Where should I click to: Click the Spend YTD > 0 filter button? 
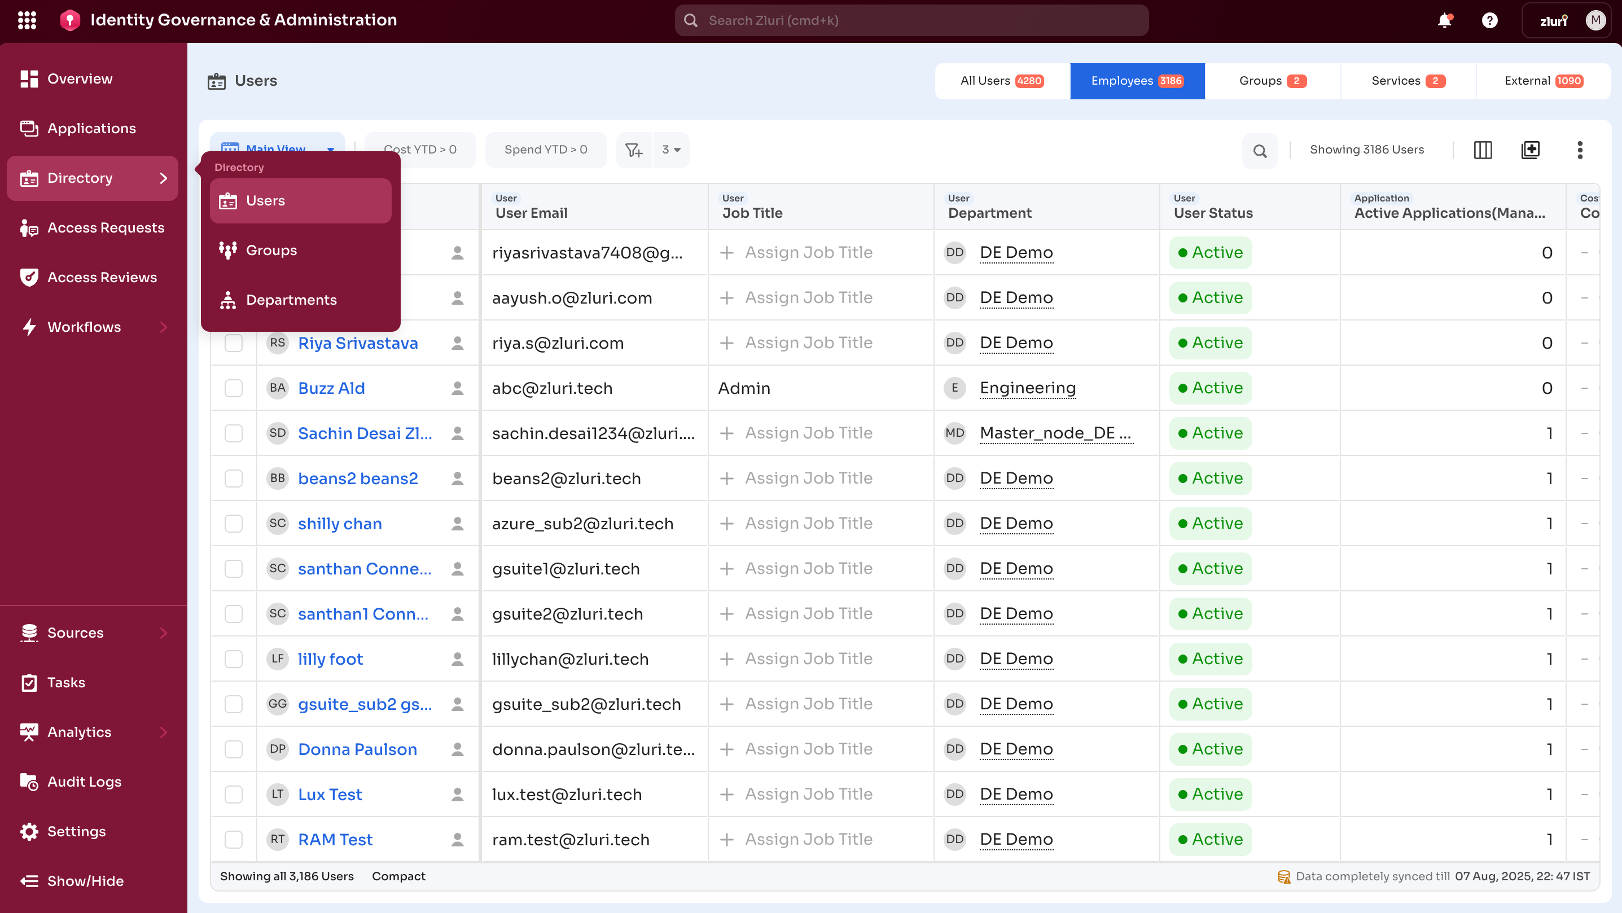tap(545, 150)
